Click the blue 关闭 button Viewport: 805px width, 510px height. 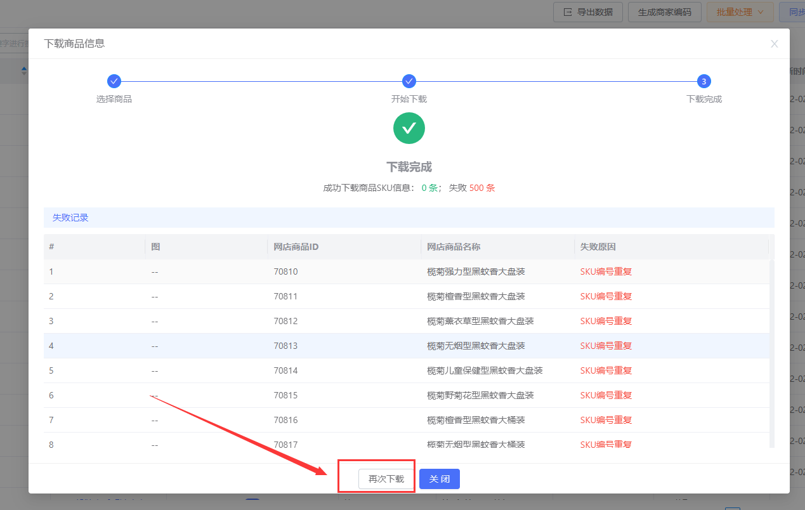click(440, 479)
